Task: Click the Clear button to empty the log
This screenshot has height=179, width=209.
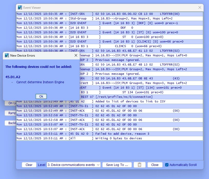Action: [x=29, y=165]
